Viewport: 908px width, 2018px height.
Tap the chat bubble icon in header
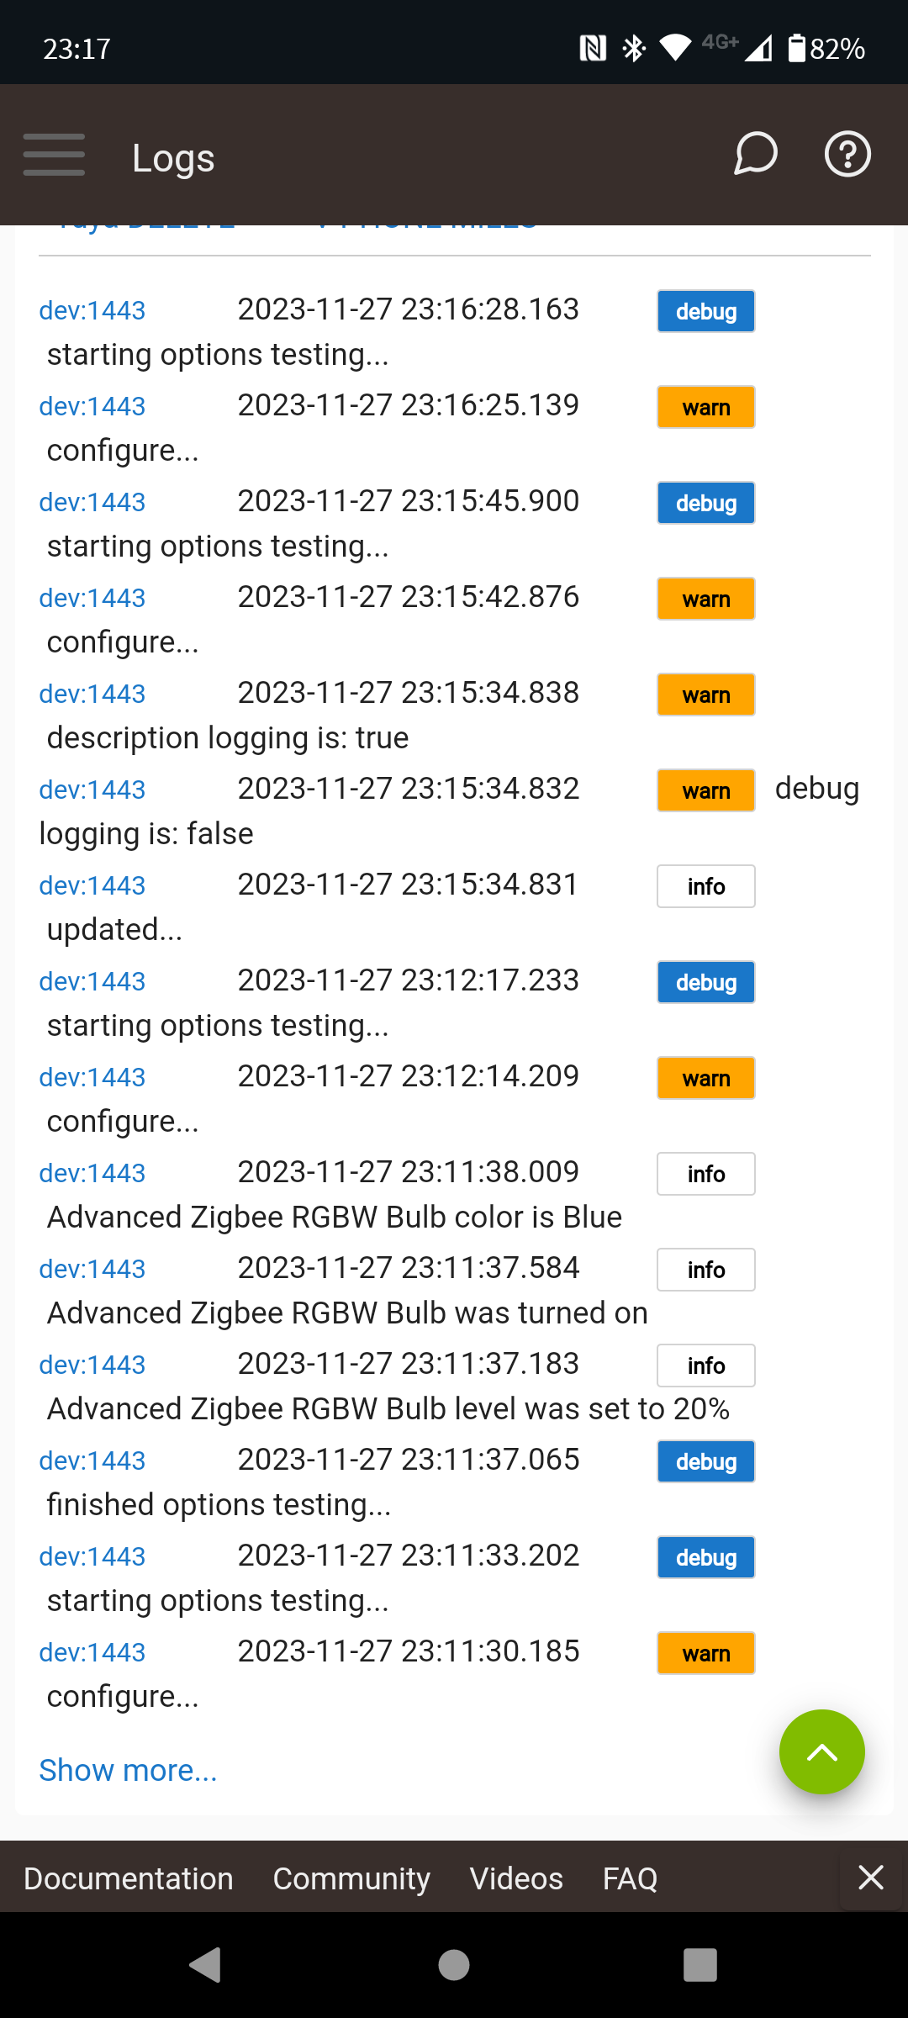tap(756, 154)
